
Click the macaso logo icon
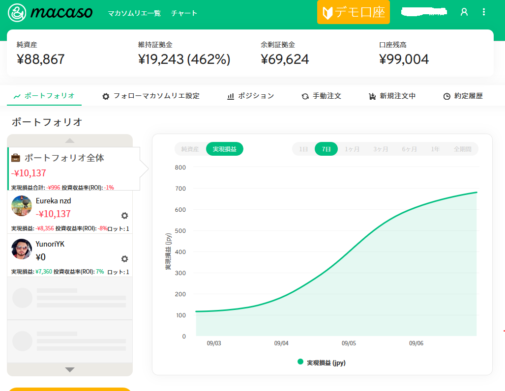pos(18,13)
